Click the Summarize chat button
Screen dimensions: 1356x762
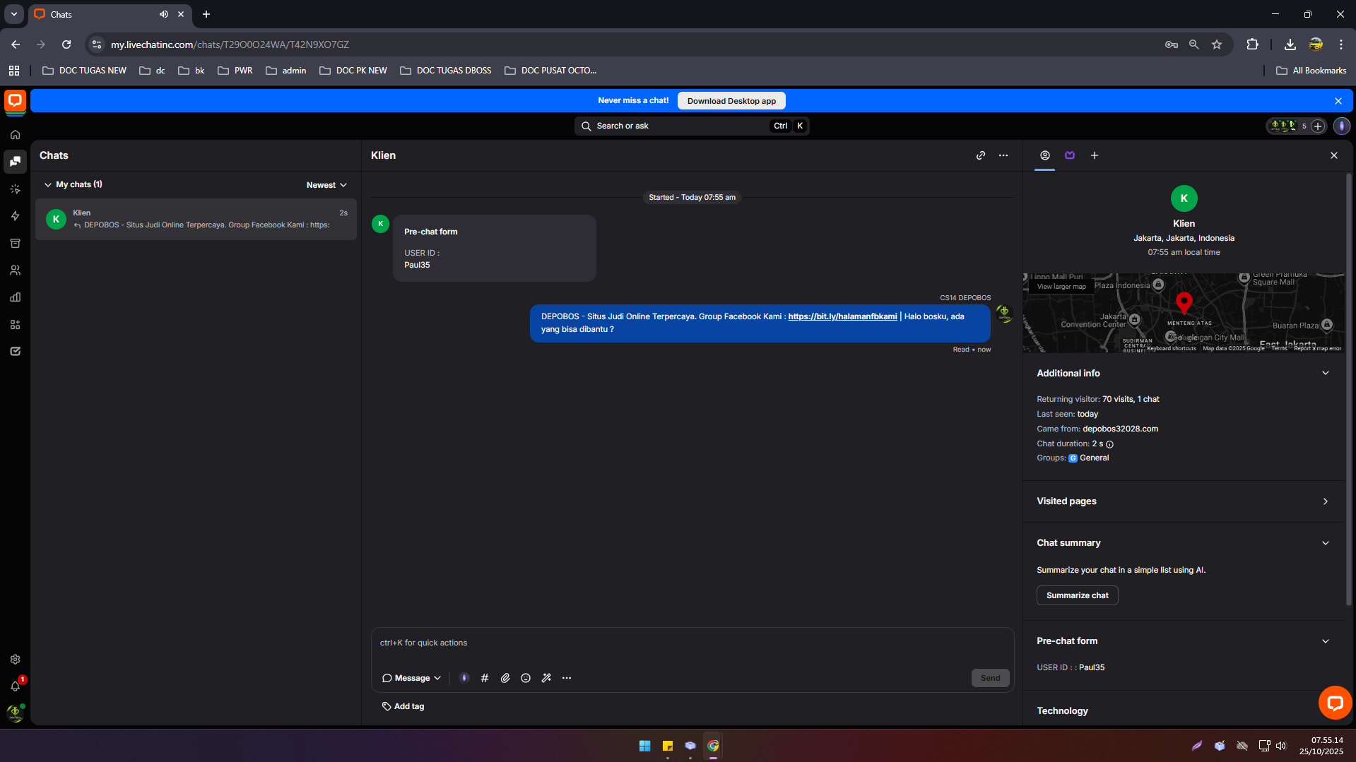pyautogui.click(x=1077, y=595)
